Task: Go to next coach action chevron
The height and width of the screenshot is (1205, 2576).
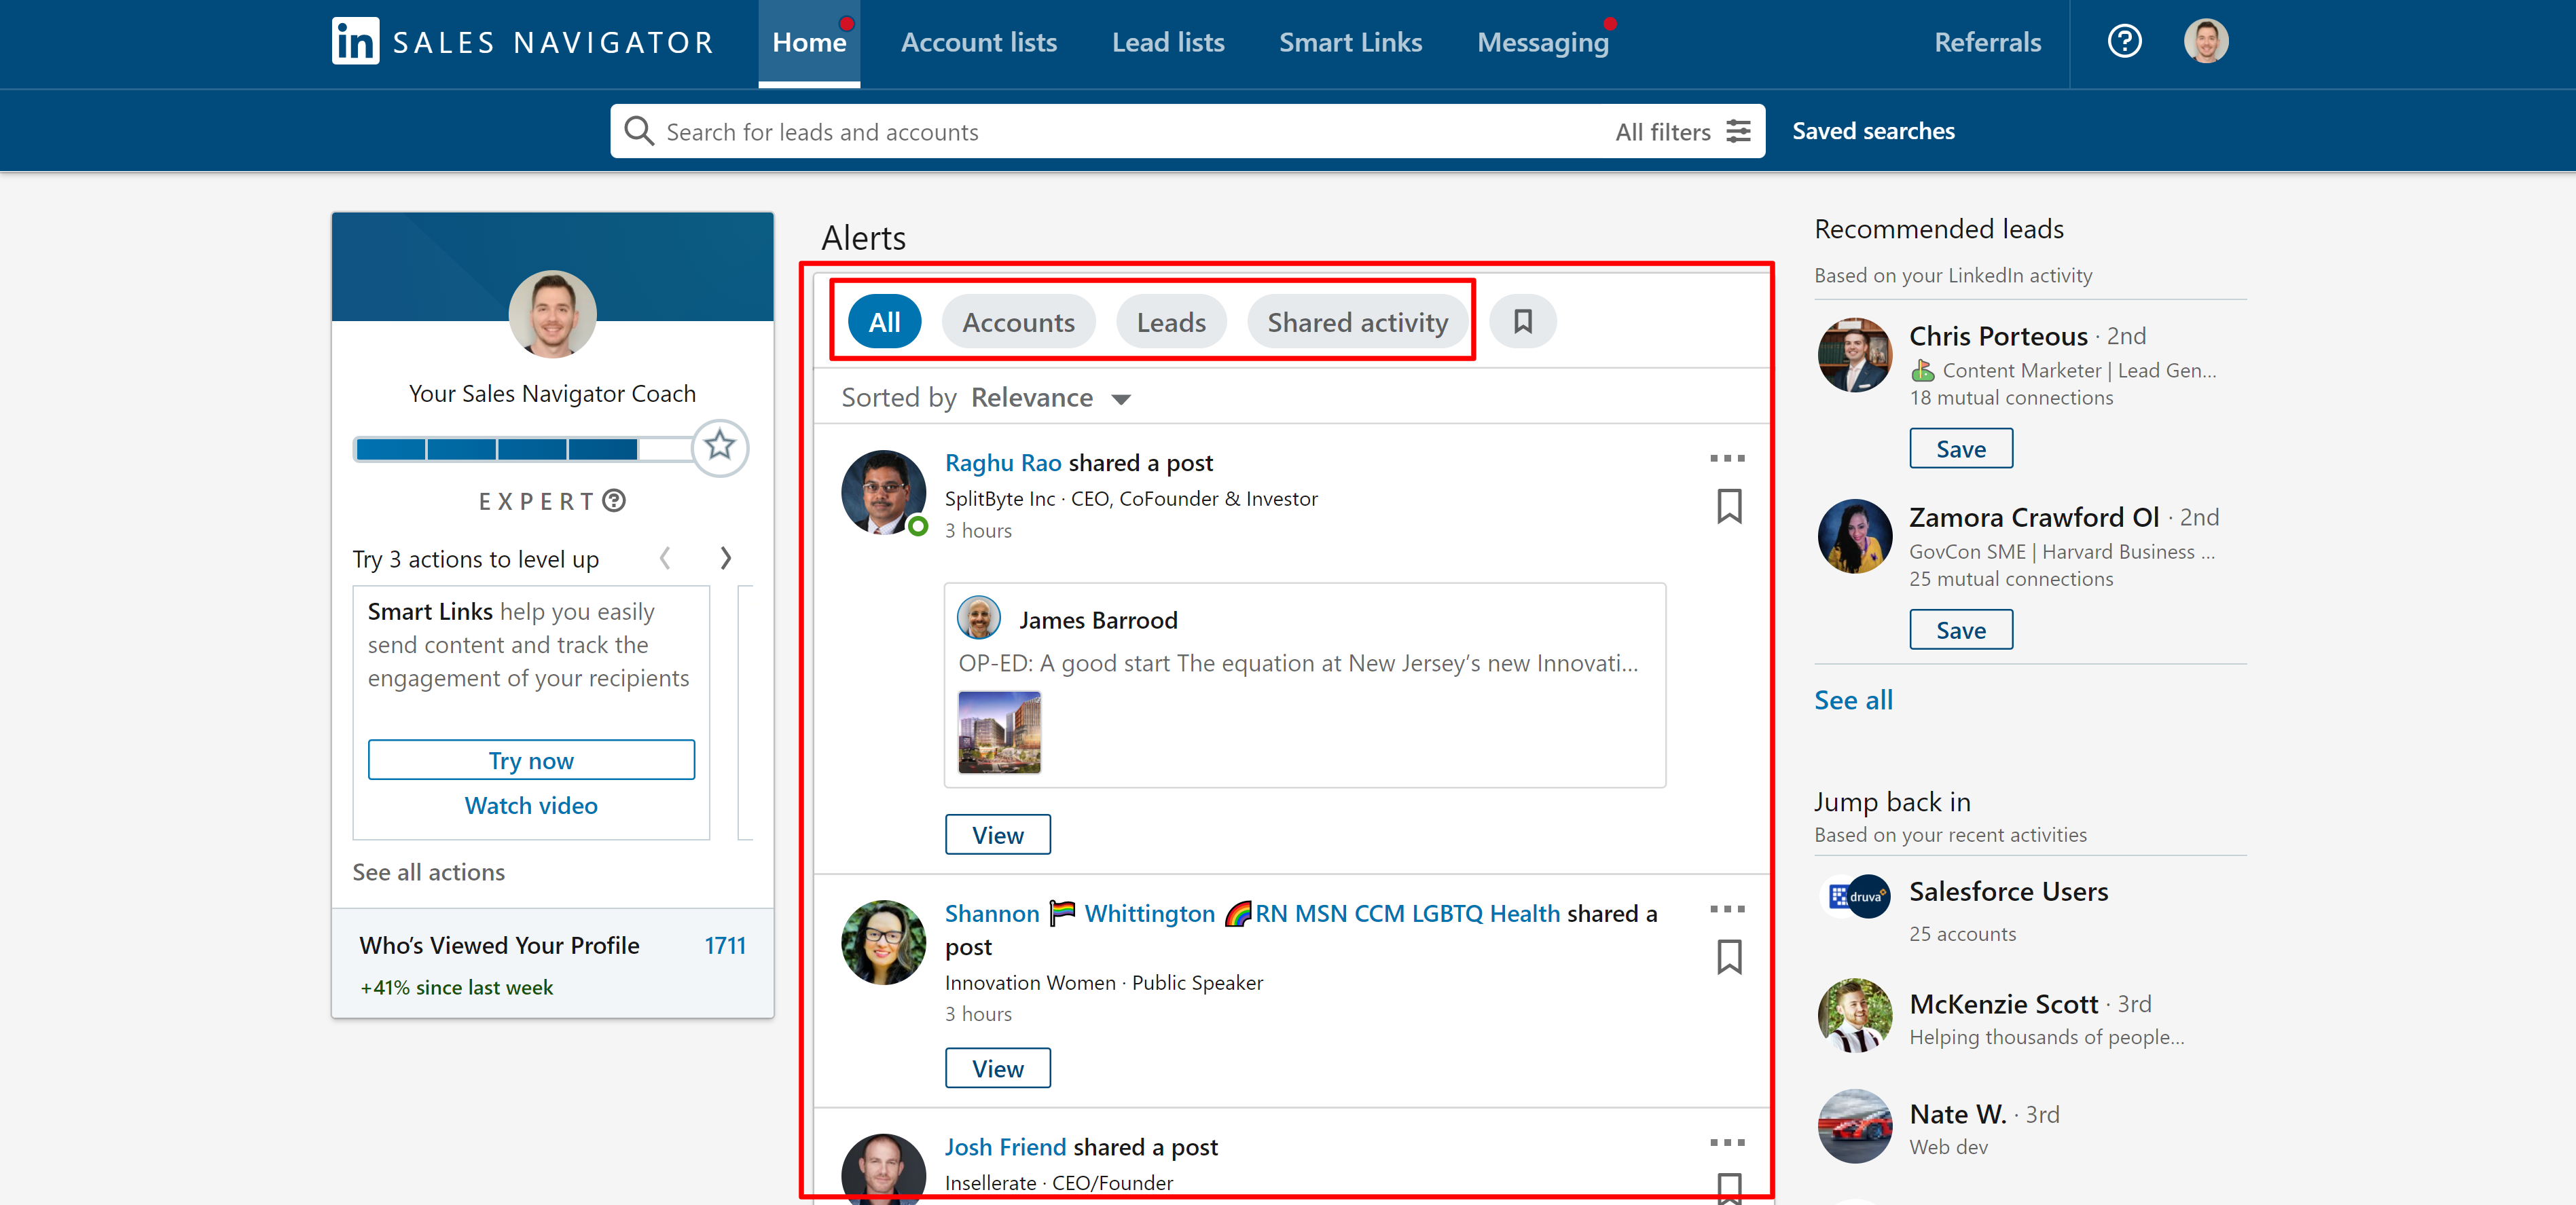Action: (726, 558)
